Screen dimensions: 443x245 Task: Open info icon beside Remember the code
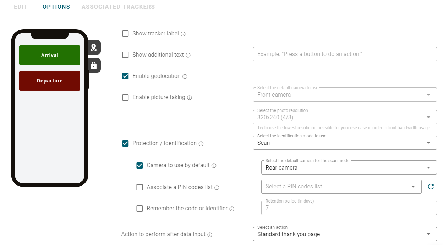click(232, 209)
